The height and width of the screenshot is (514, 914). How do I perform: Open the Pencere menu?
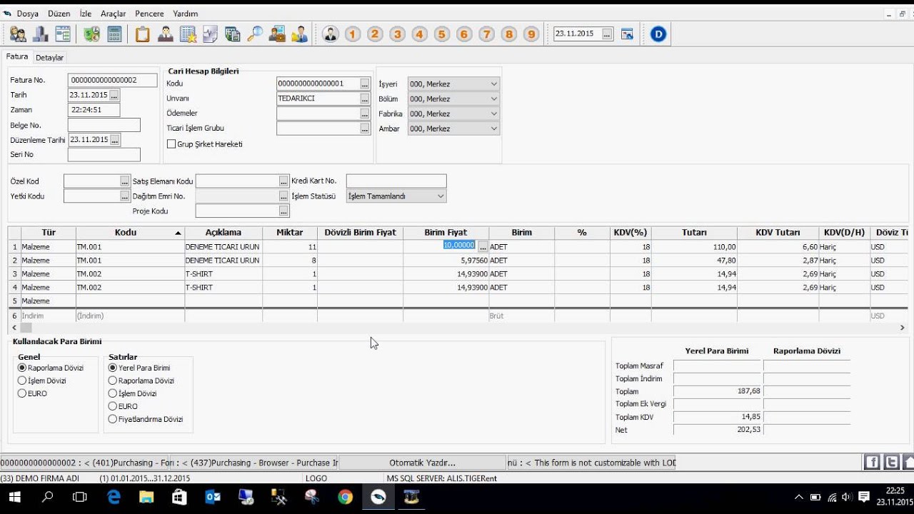149,14
